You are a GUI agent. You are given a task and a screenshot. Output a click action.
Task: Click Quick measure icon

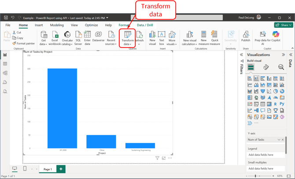pyautogui.click(x=214, y=34)
